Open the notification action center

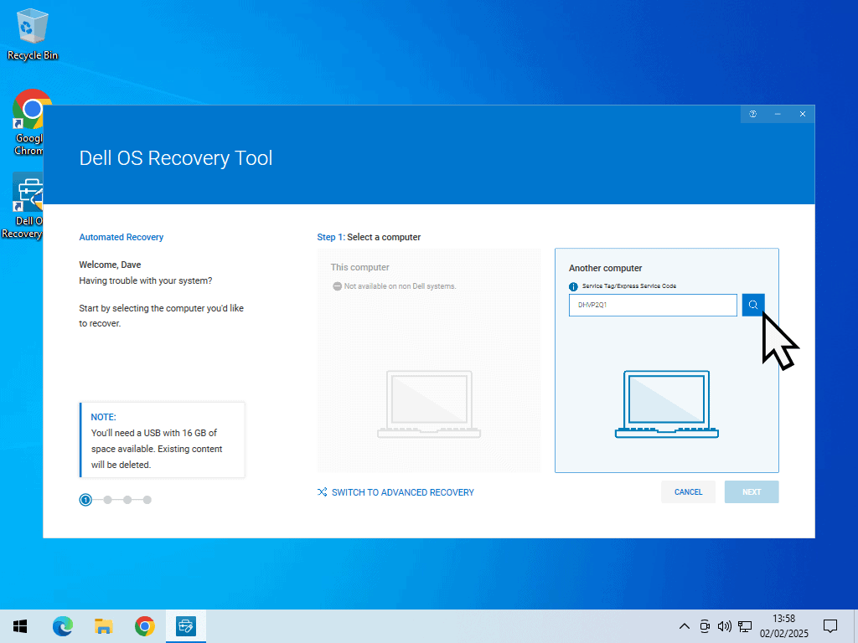[830, 626]
